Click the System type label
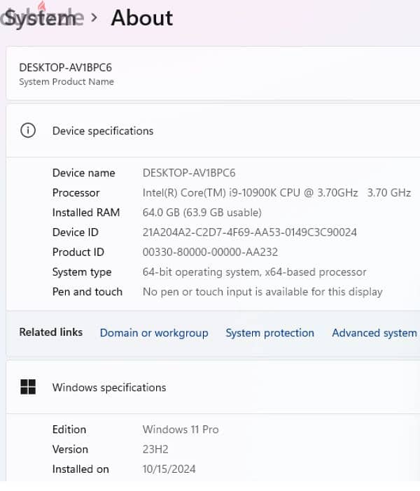The image size is (420, 491). pos(82,272)
